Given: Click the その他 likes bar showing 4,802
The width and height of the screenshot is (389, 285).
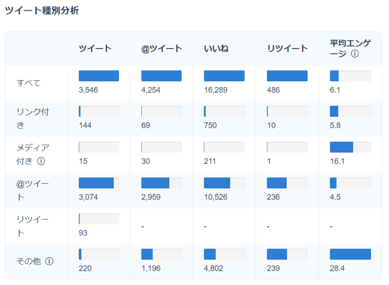Looking at the screenshot, I should point(224,254).
